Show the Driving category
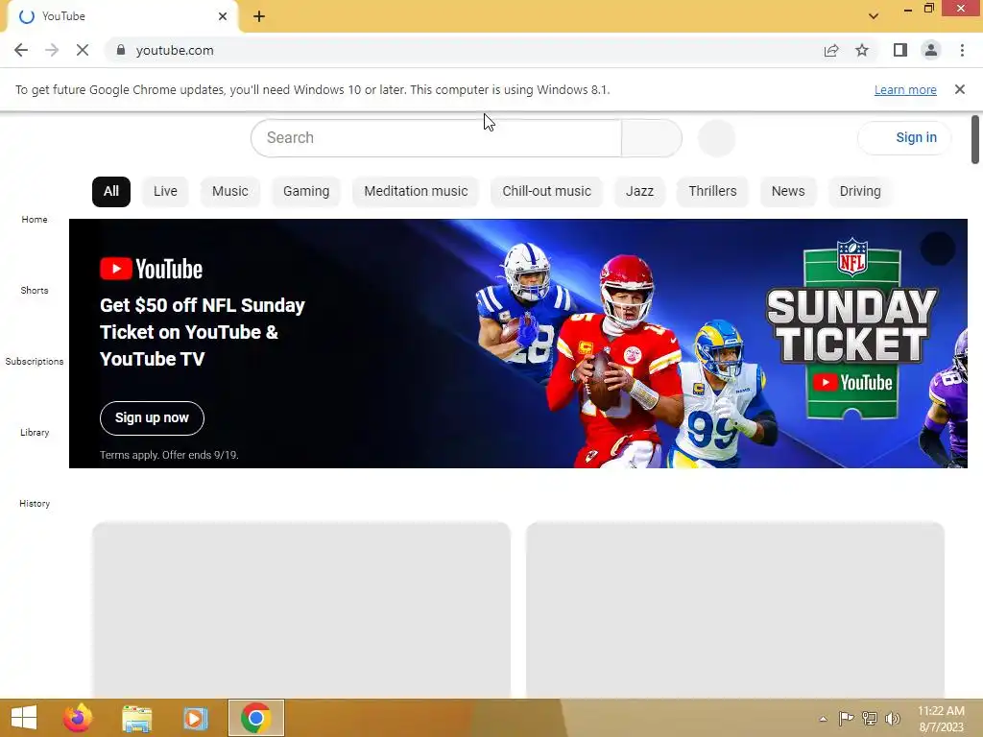 point(860,192)
